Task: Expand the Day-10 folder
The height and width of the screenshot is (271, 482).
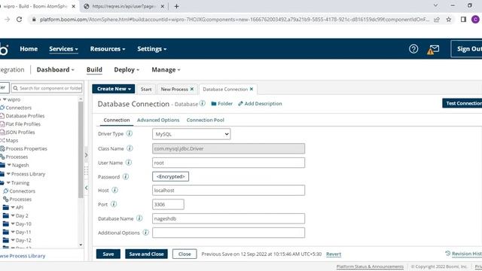Action: pos(13,224)
